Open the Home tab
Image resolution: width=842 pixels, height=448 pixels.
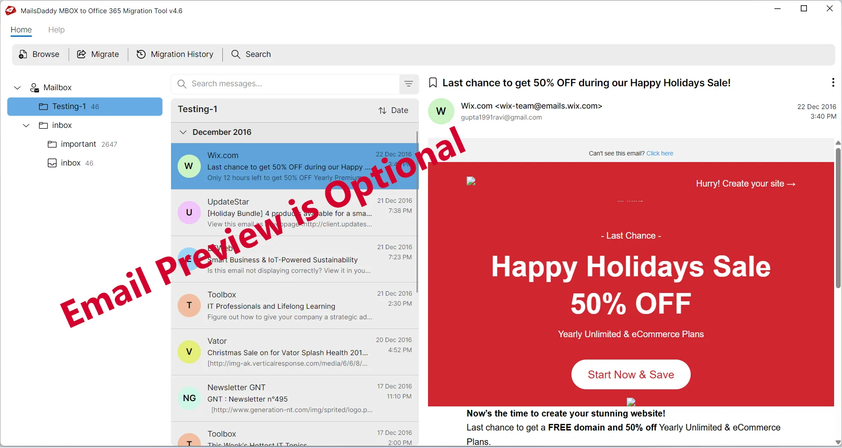coord(21,30)
